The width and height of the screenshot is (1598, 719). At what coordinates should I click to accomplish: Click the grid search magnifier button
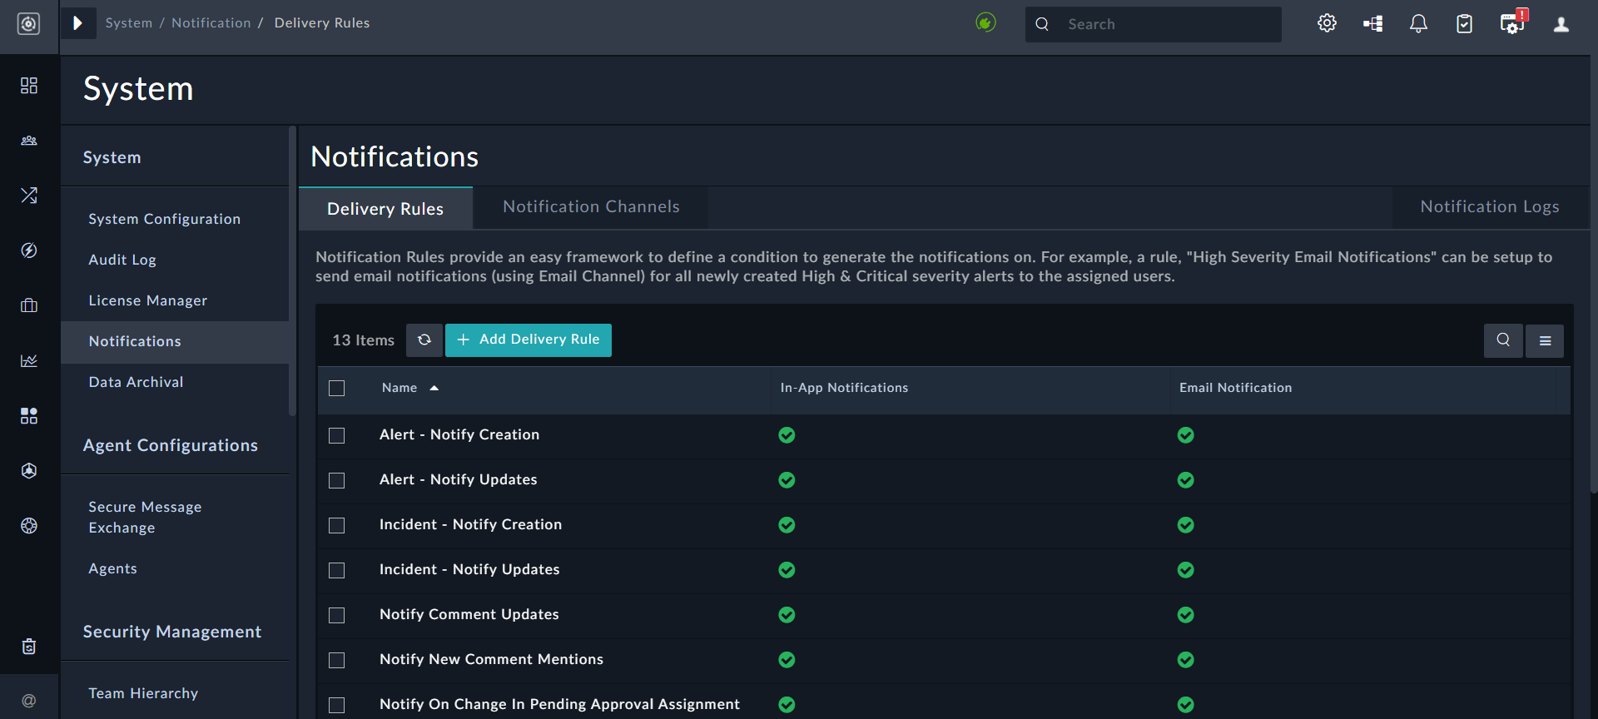click(x=1503, y=340)
